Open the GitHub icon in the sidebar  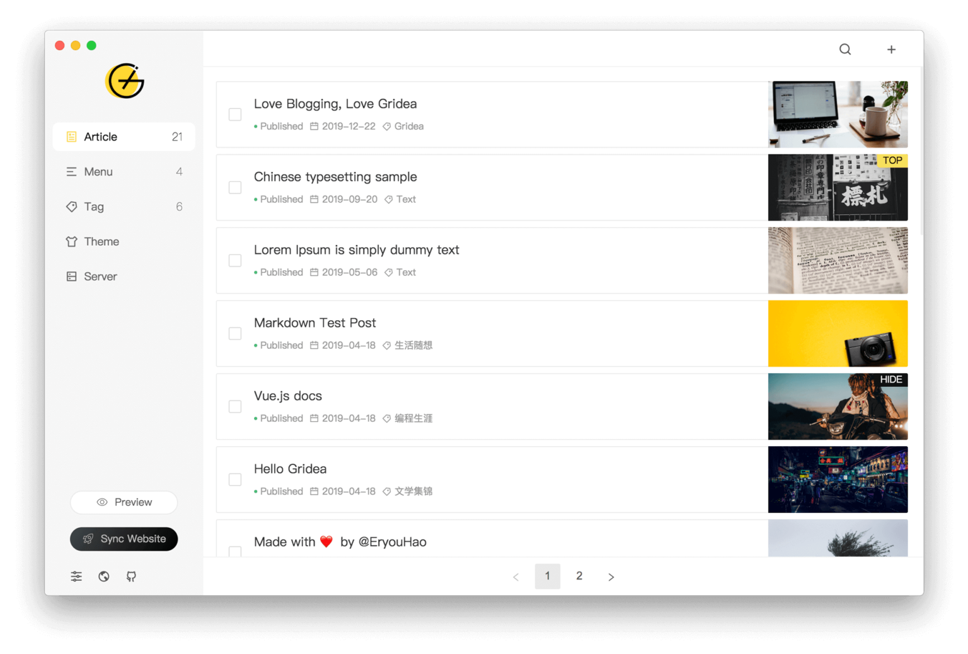pos(131,576)
